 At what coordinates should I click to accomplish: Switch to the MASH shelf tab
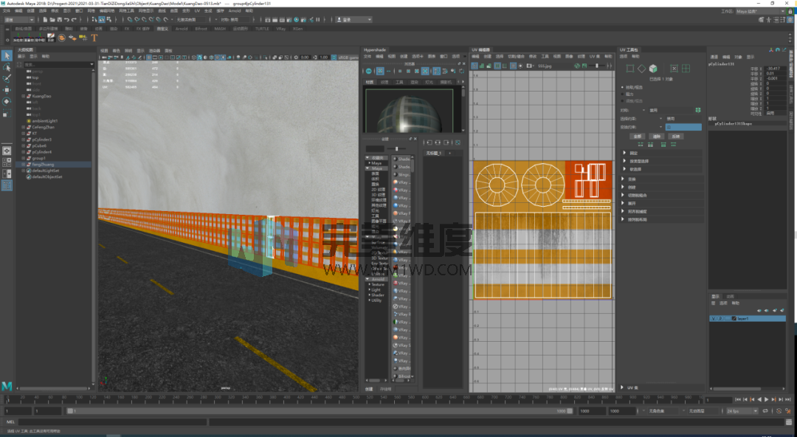pyautogui.click(x=220, y=29)
